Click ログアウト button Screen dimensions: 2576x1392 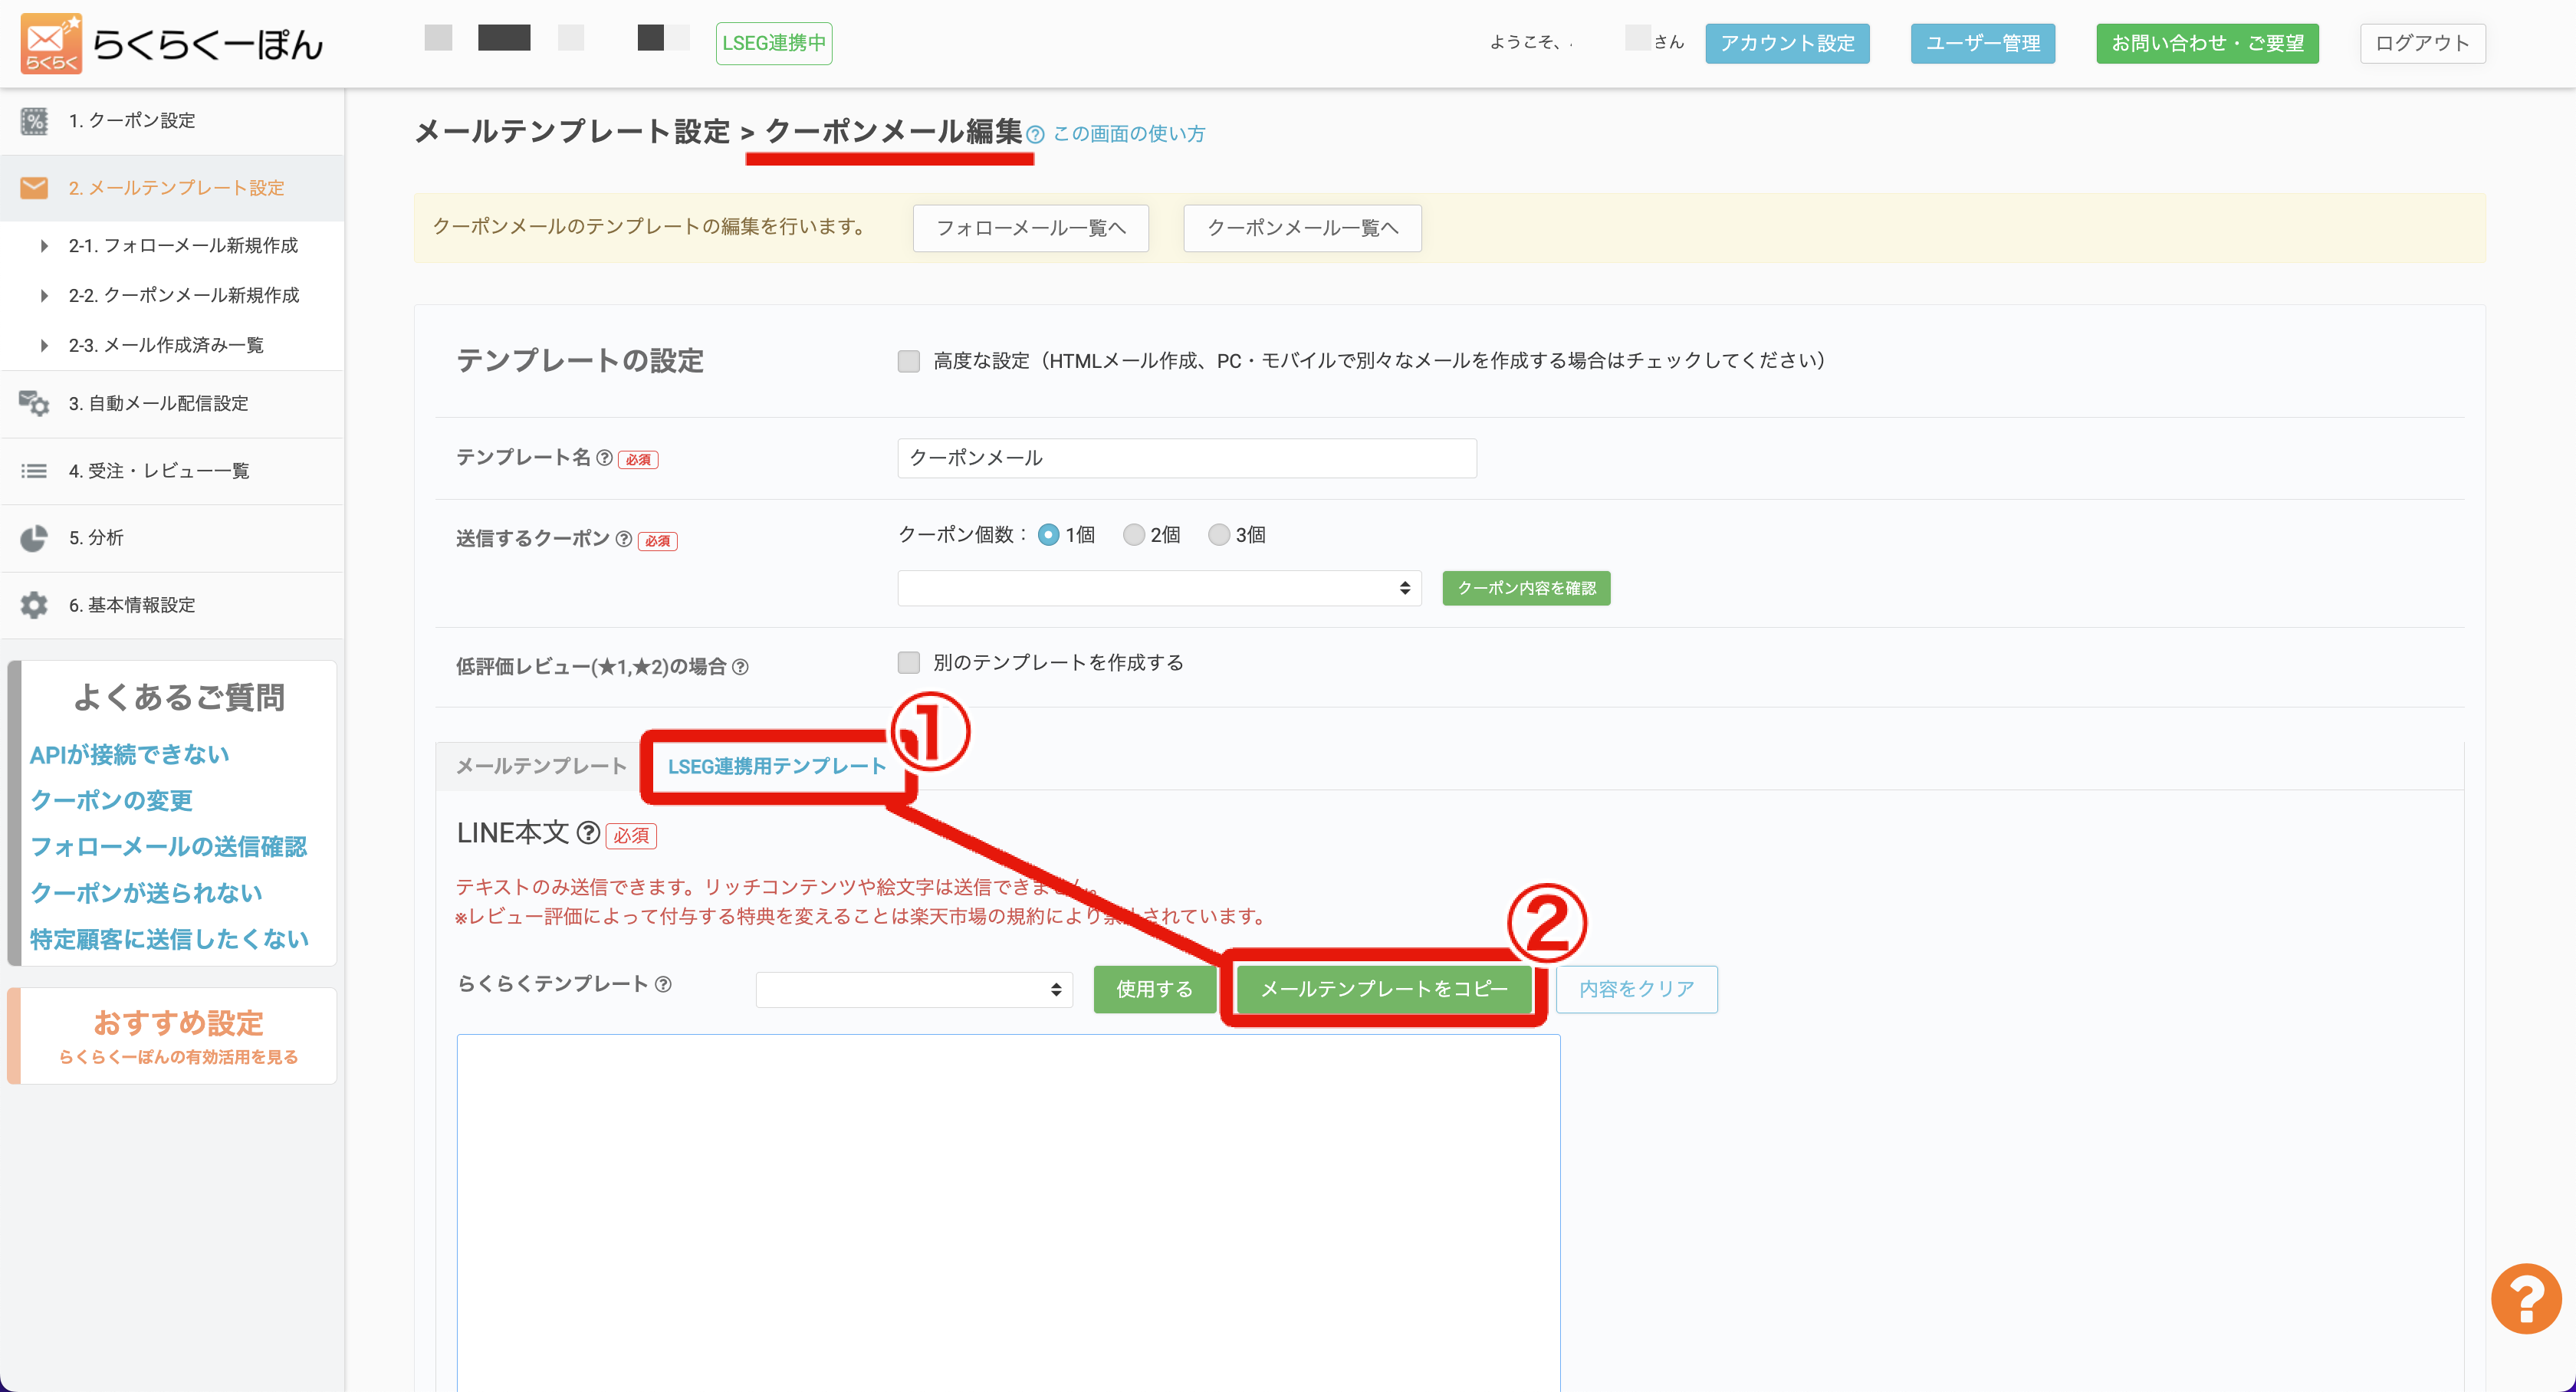[2422, 43]
